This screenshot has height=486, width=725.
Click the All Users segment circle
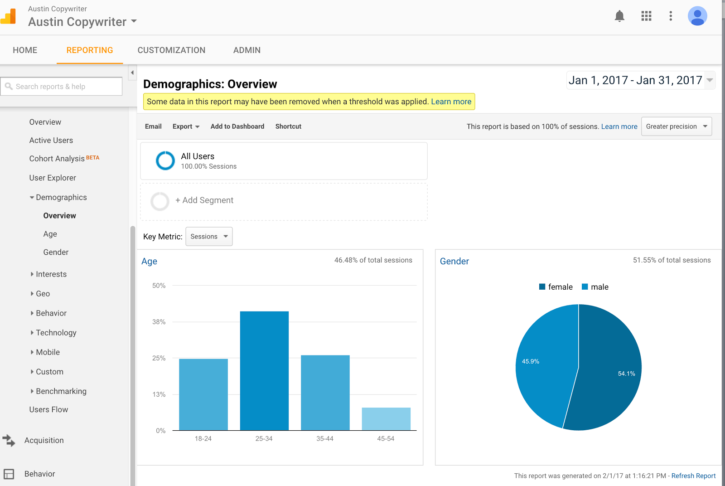click(165, 160)
